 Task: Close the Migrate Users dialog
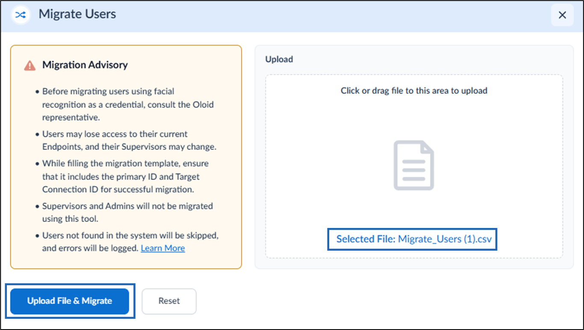[x=562, y=15]
